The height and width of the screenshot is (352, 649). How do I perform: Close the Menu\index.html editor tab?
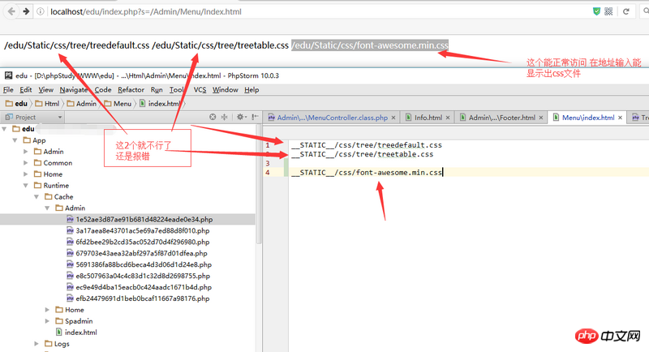click(x=621, y=118)
